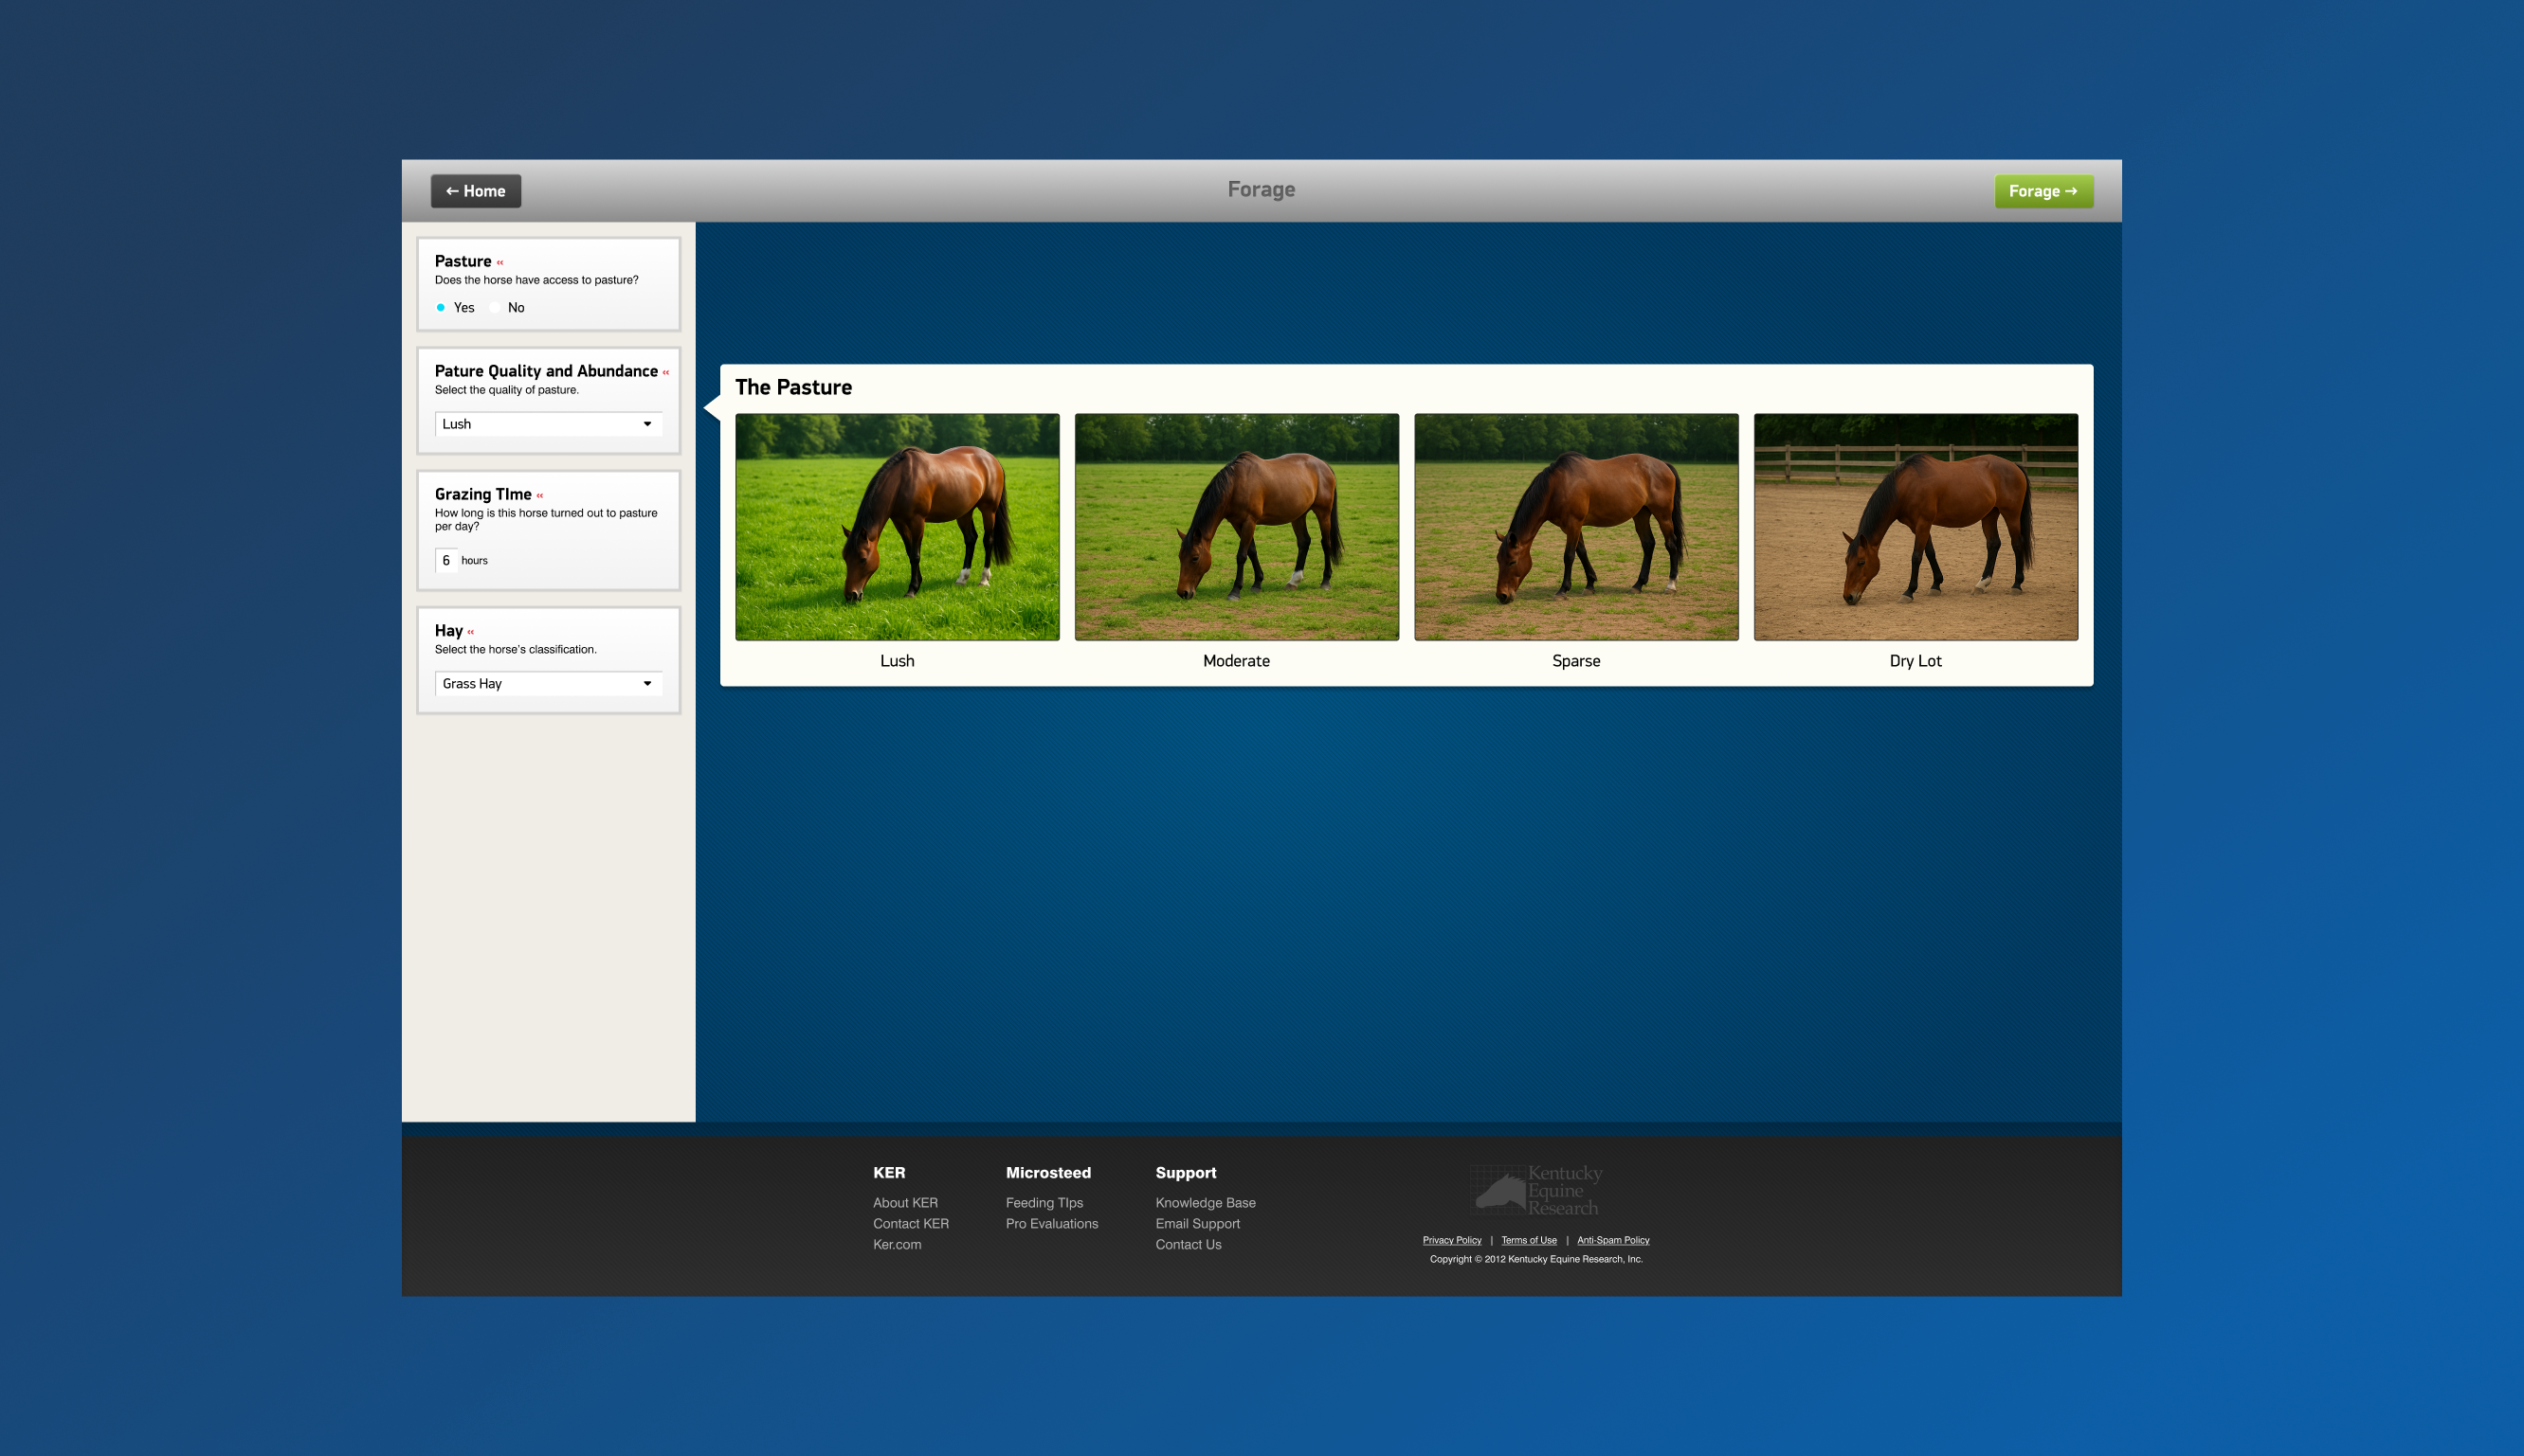The image size is (2524, 1456).
Task: Click the Kentucky Equine Research logo
Action: (x=1536, y=1190)
